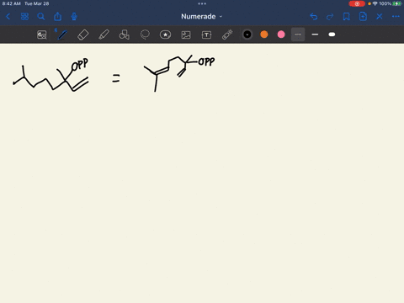Tap the three-dot multitasking control
404x303 pixels.
[x=202, y=3]
